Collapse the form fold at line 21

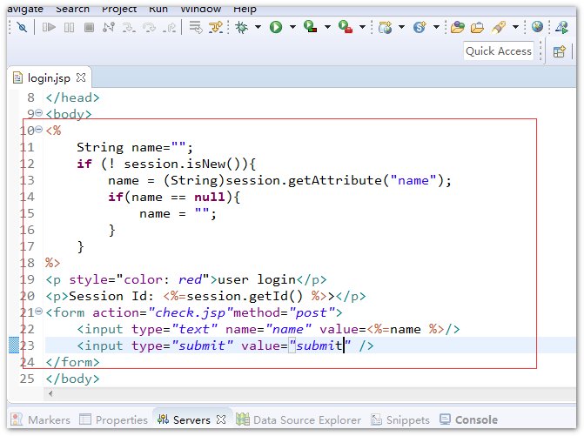38,312
